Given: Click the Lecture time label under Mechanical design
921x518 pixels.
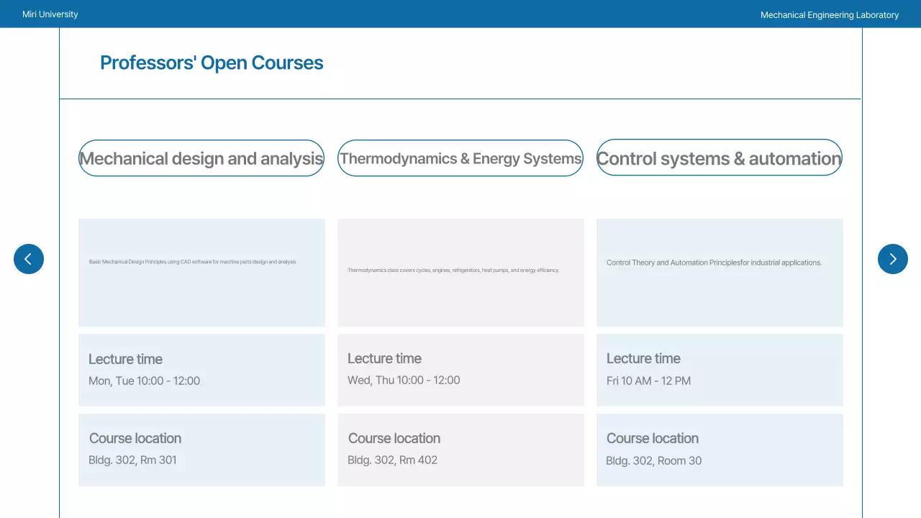Looking at the screenshot, I should (125, 360).
